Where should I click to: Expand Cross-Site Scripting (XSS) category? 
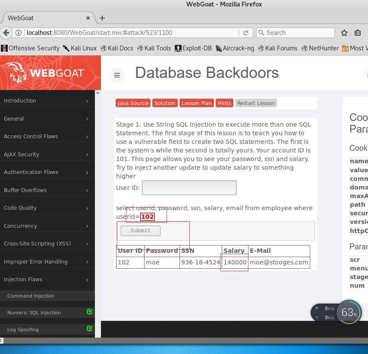click(x=47, y=244)
